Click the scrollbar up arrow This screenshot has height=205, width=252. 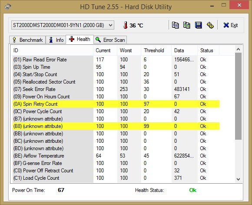pos(238,49)
